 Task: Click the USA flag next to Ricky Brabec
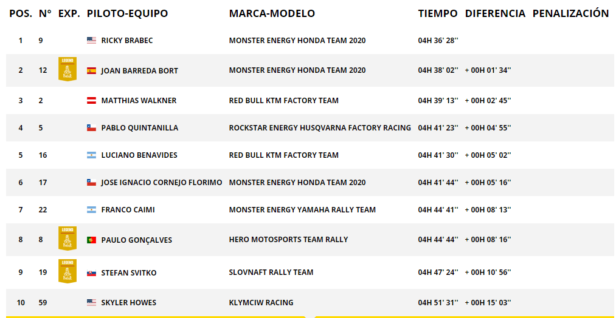point(92,40)
